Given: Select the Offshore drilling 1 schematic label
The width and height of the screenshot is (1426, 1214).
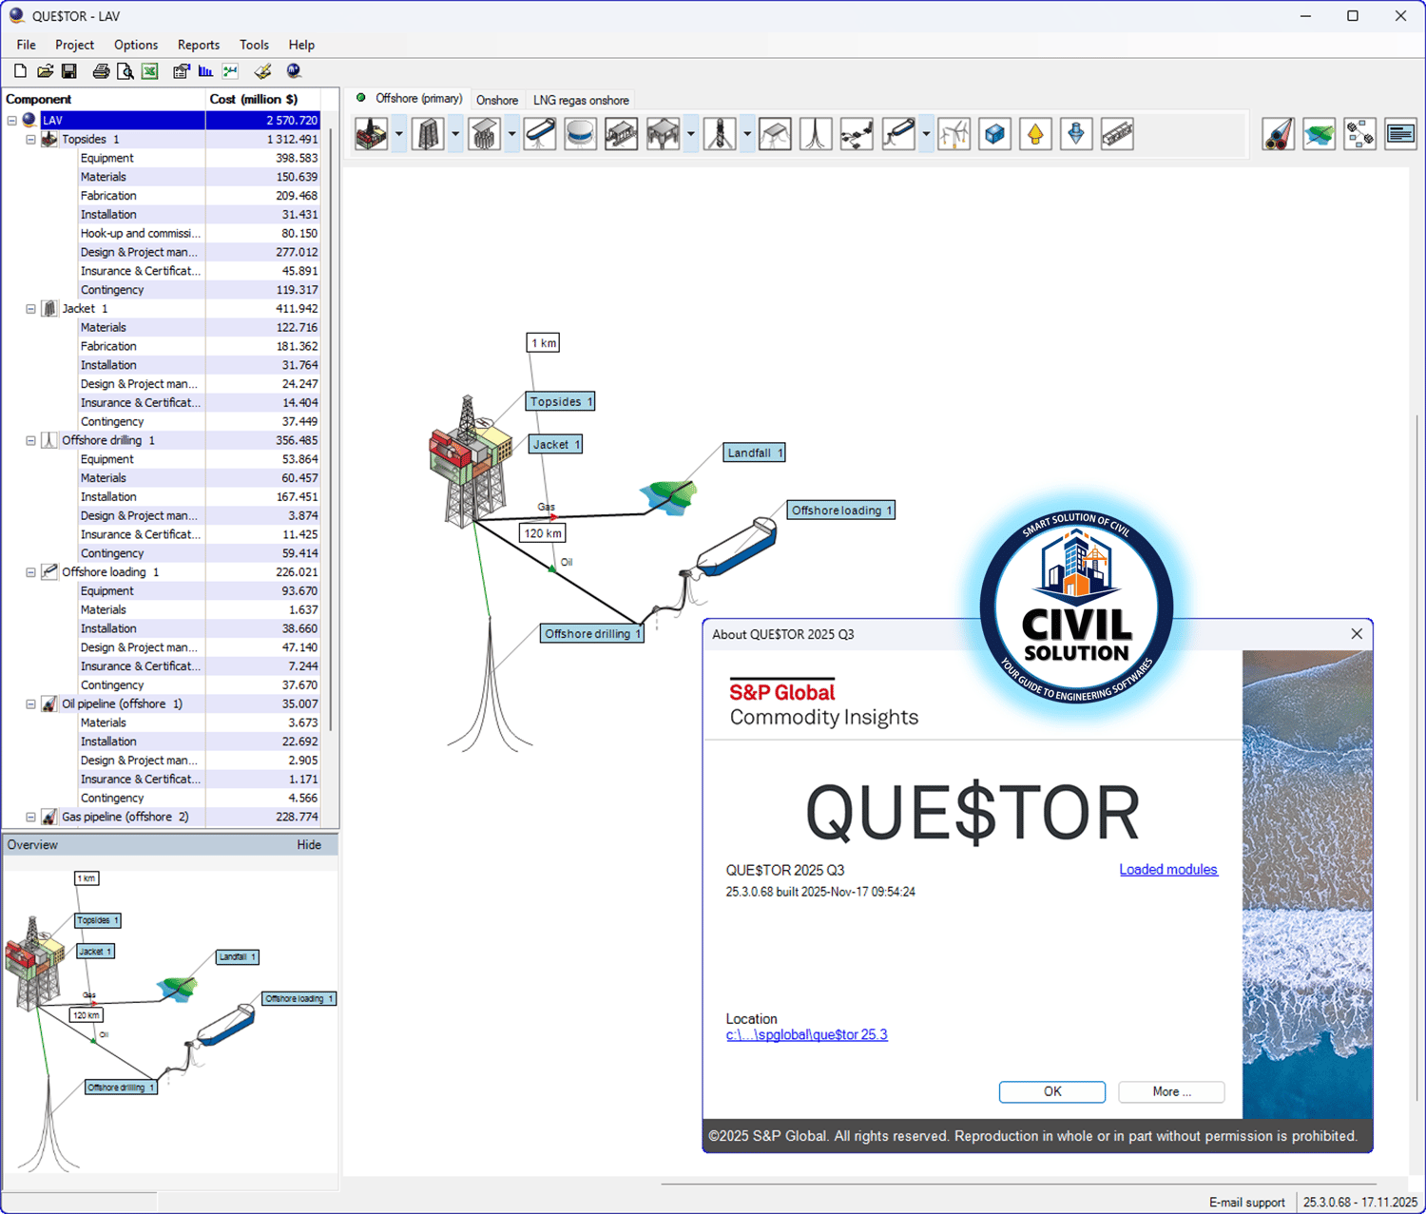Looking at the screenshot, I should pos(592,634).
